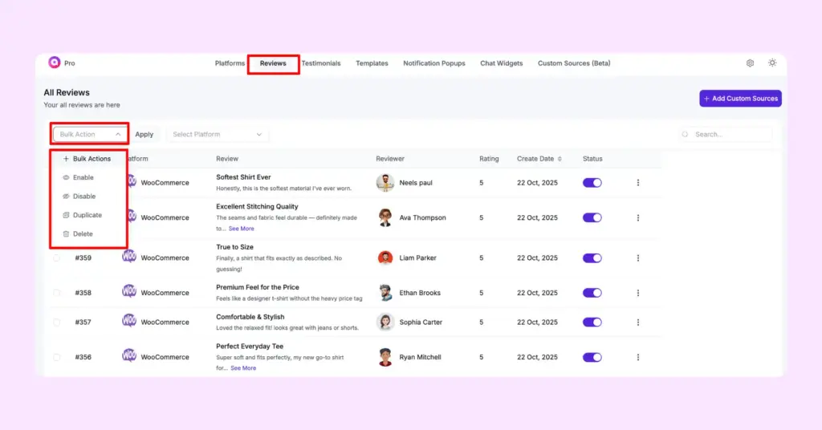Disable Neels paul review status toggle
This screenshot has height=430, width=822.
(592, 183)
